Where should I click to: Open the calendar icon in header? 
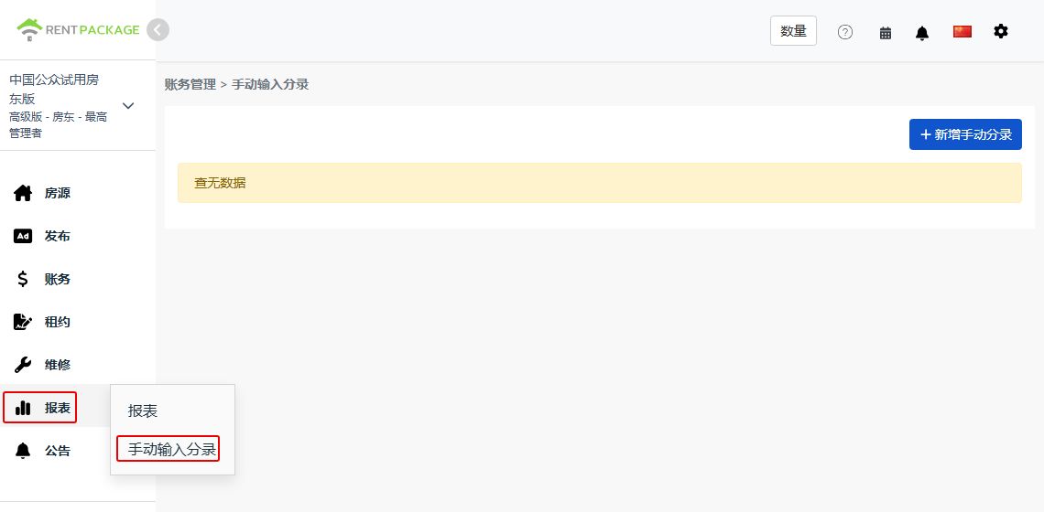[886, 33]
